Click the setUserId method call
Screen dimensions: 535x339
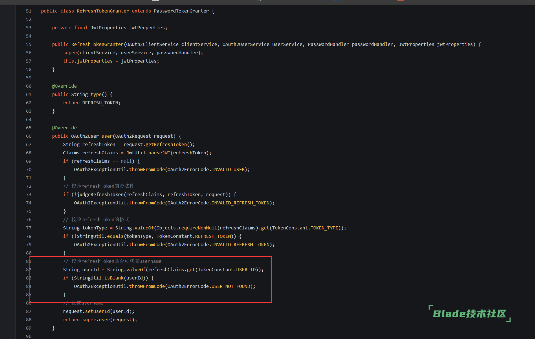tap(97, 311)
